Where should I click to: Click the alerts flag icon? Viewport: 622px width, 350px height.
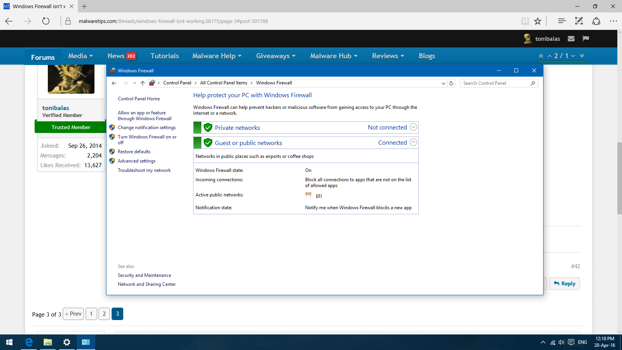(x=586, y=38)
